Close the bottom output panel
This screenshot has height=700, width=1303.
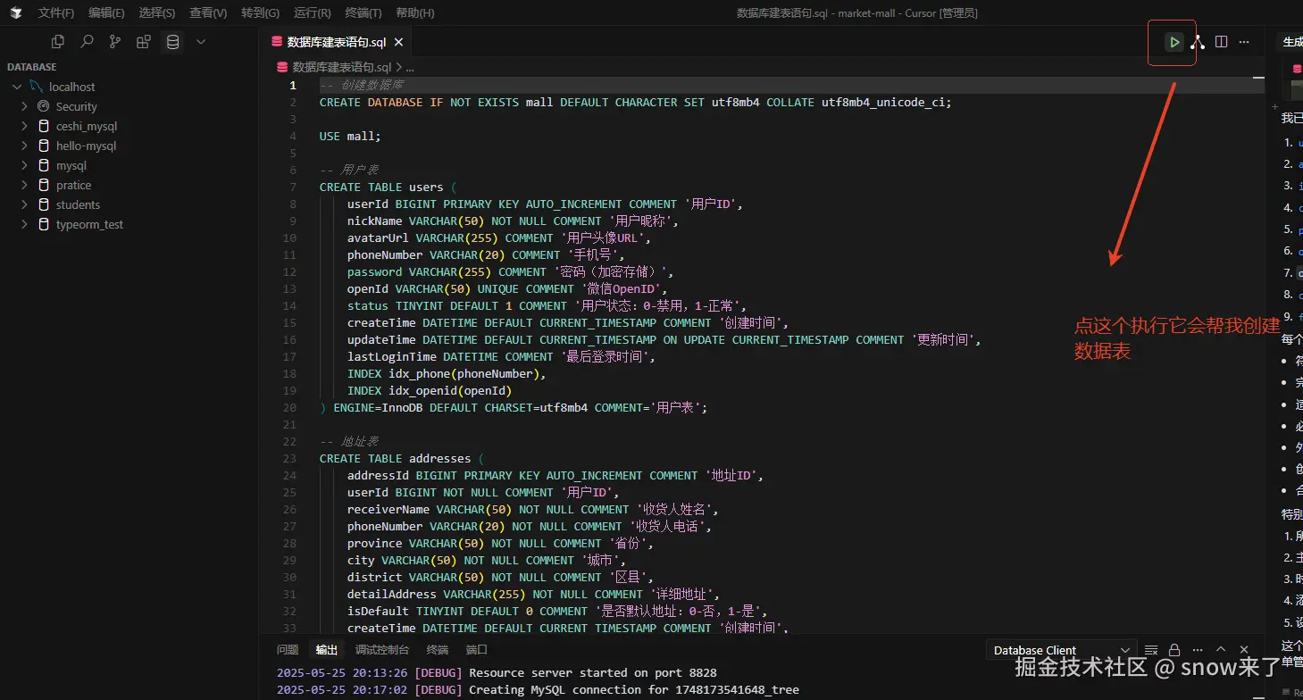[x=1244, y=650]
